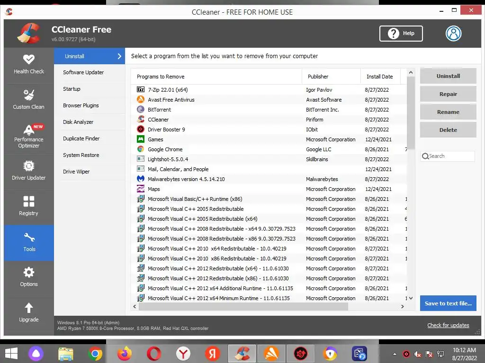485x363 pixels.
Task: Show hidden tray icons arrow
Action: pos(395,354)
